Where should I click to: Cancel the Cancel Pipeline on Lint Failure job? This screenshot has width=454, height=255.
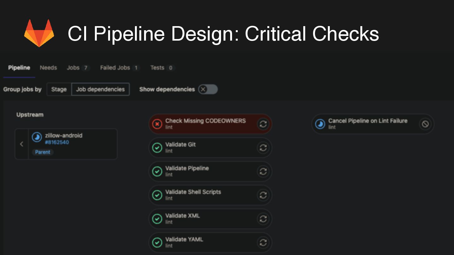pos(425,124)
